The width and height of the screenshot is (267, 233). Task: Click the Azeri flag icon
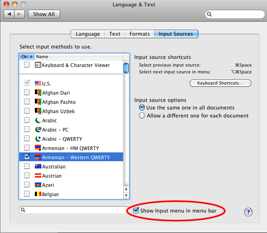38,185
